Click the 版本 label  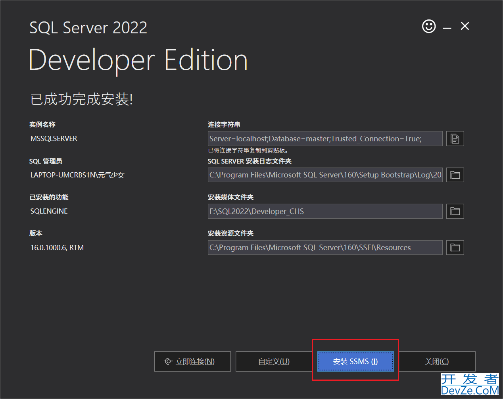point(36,233)
